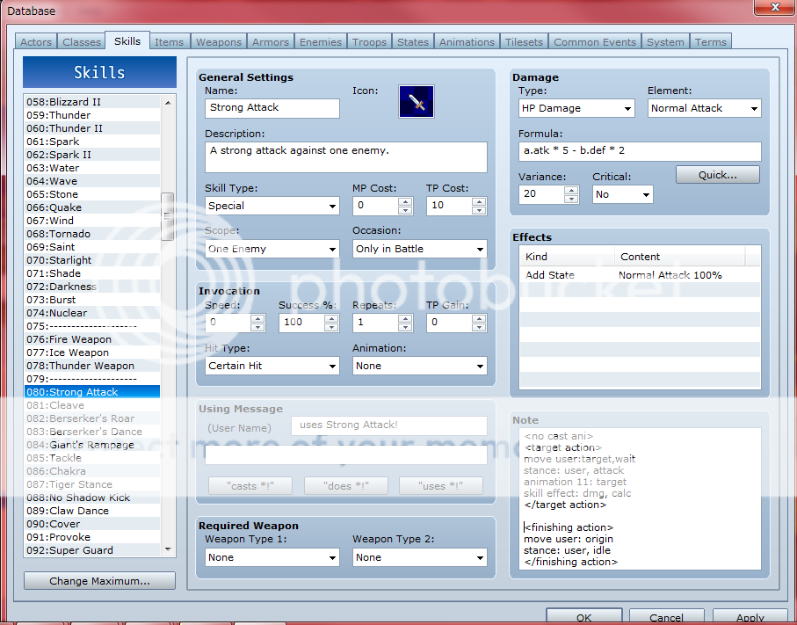This screenshot has width=797, height=625.
Task: Increase the TP Cost stepper value
Action: coord(479,201)
